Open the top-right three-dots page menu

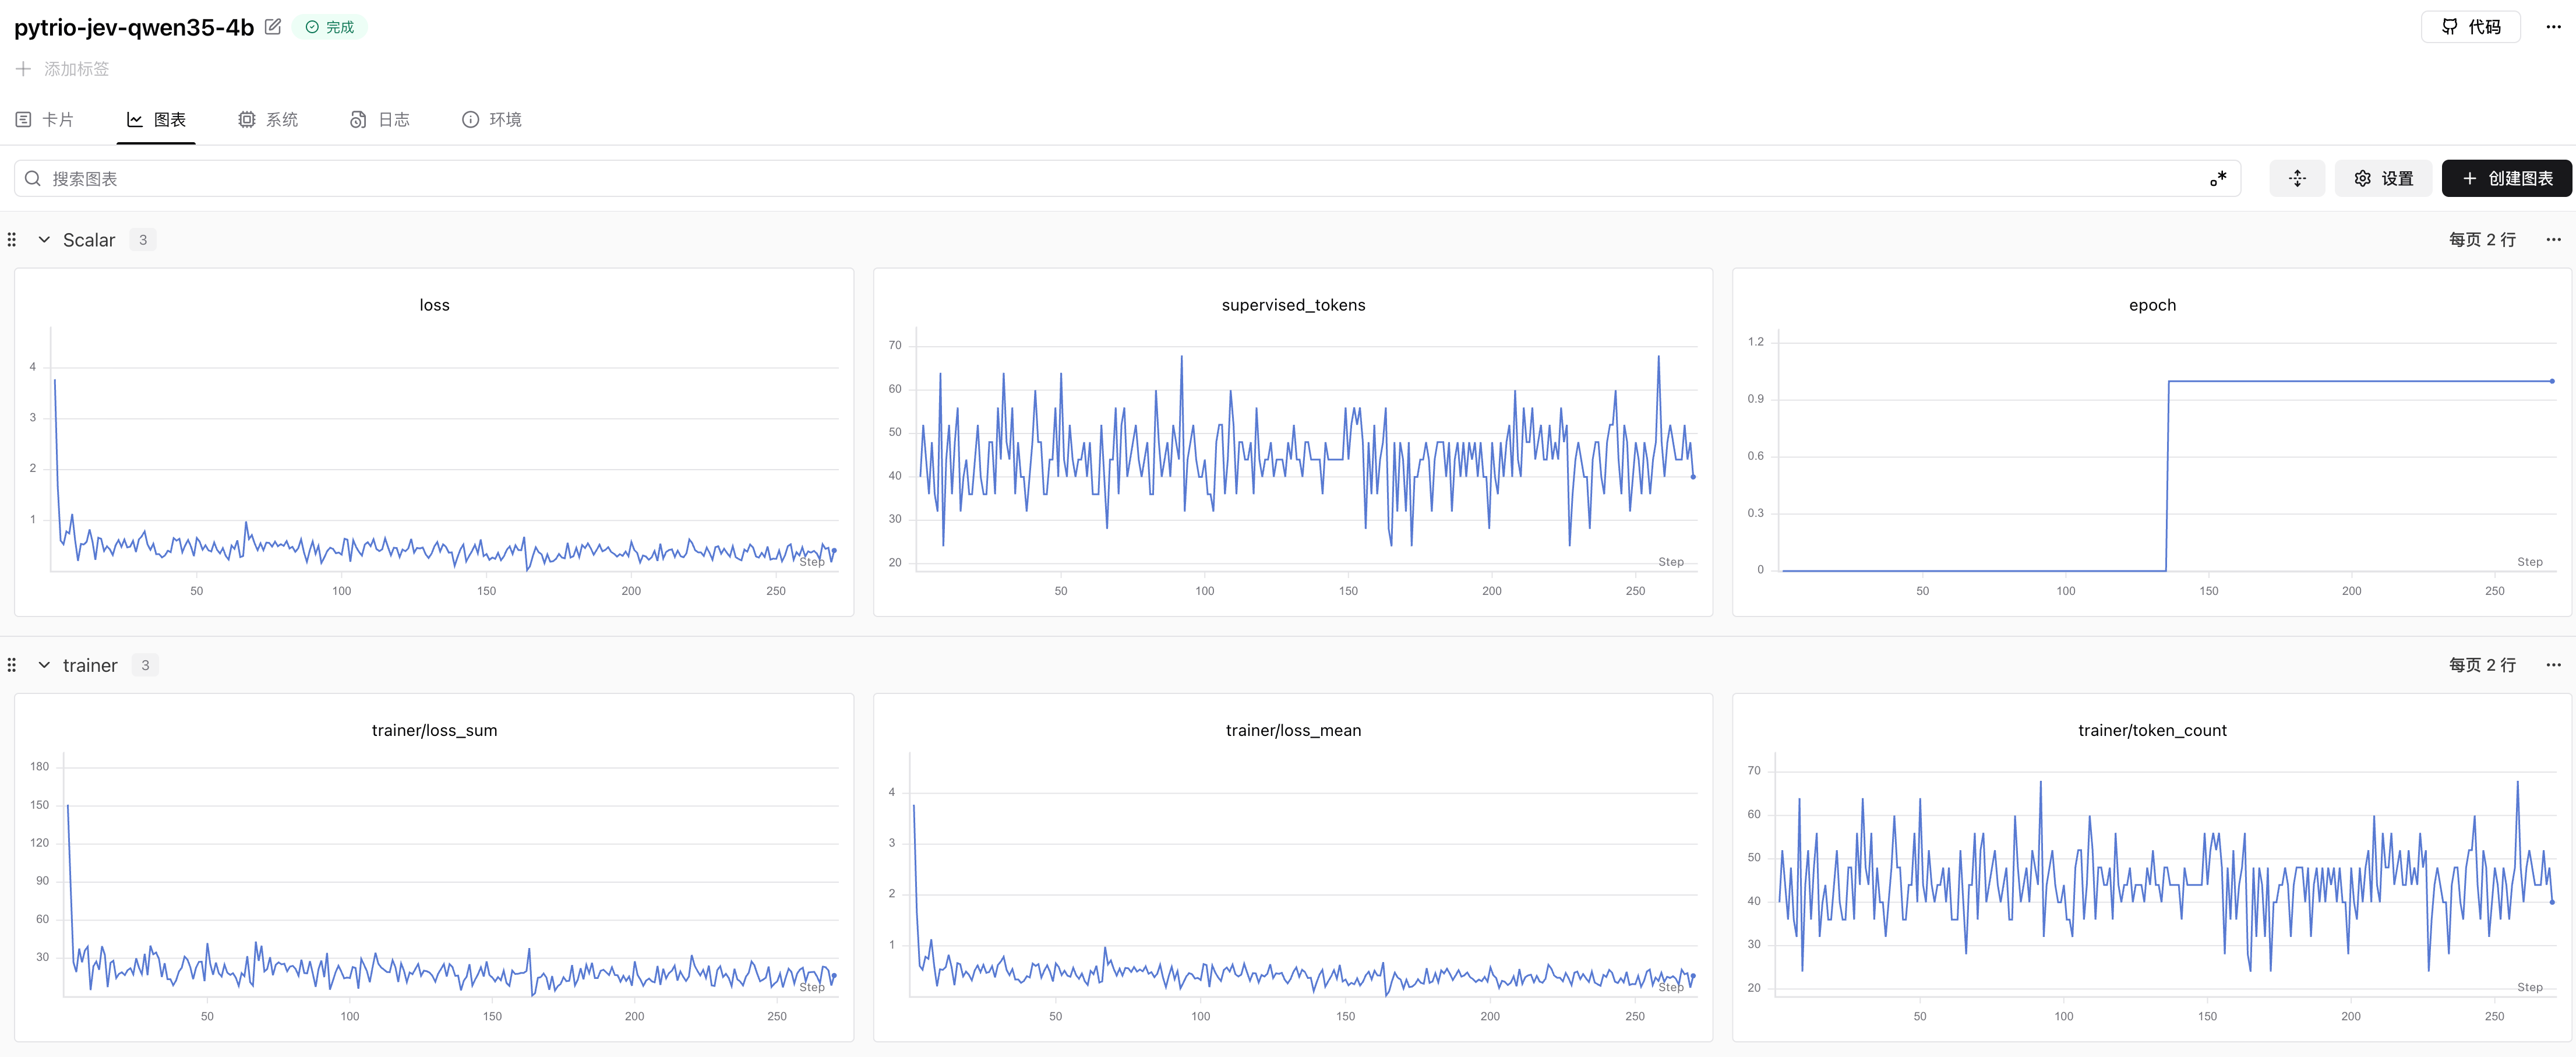coord(2553,27)
